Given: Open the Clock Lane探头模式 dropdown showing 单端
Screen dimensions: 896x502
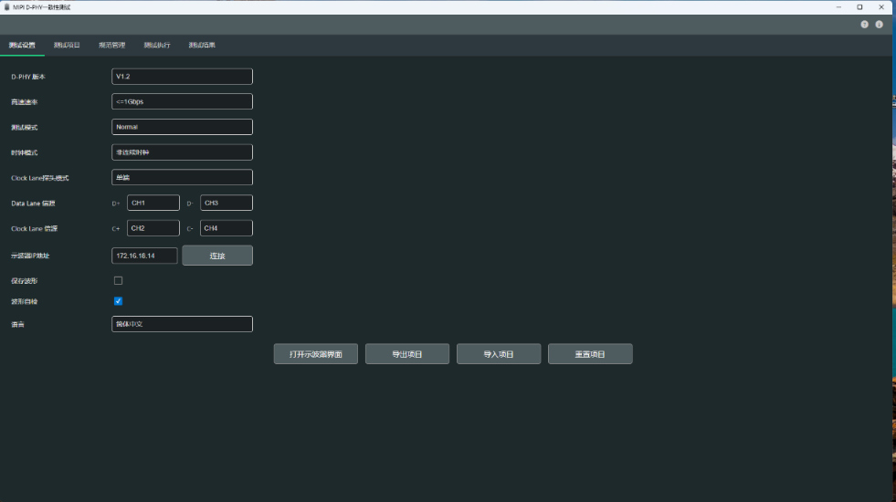Looking at the screenshot, I should pyautogui.click(x=182, y=178).
